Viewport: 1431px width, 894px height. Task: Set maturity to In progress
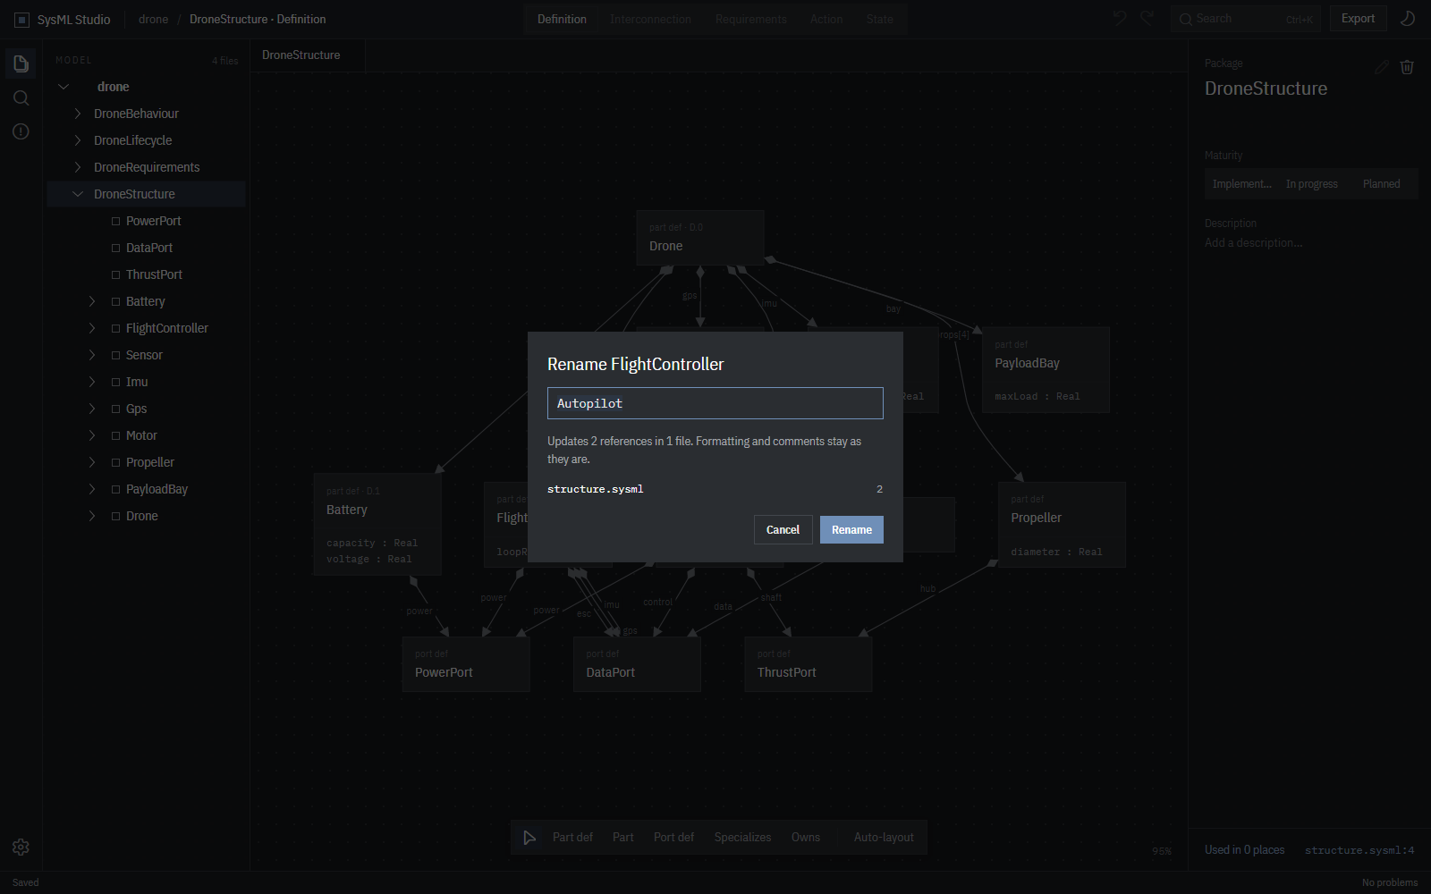1311,184
